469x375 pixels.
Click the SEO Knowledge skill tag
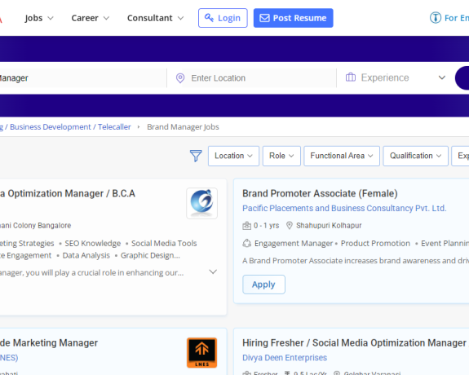point(93,244)
